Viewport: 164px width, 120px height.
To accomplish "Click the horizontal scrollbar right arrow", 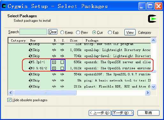I will 148,93.
